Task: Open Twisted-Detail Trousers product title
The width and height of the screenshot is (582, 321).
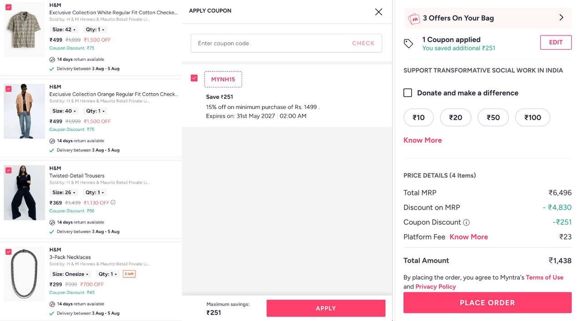Action: click(77, 176)
